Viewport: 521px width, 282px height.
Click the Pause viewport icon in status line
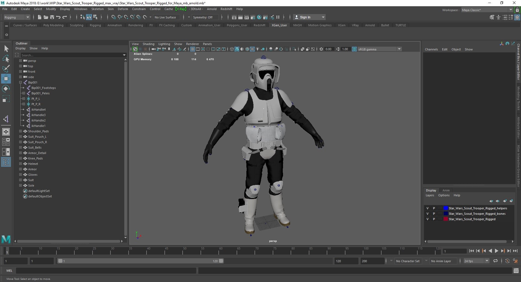click(x=278, y=17)
